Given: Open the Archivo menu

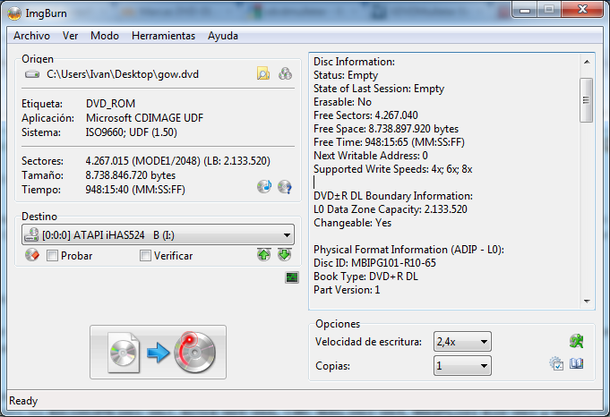Looking at the screenshot, I should pyautogui.click(x=32, y=36).
